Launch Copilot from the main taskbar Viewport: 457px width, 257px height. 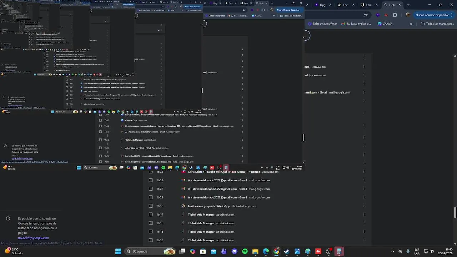click(192, 251)
